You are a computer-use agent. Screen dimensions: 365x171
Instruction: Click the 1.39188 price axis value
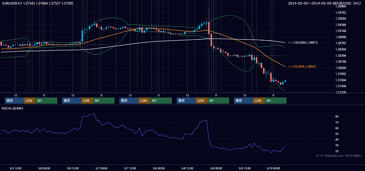coord(341,31)
